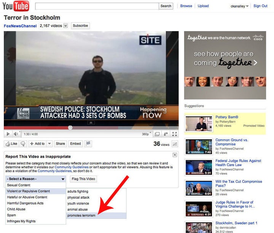Open the Select a Reason dropdown
Image resolution: width=274 pixels, height=233 pixels.
click(36, 179)
